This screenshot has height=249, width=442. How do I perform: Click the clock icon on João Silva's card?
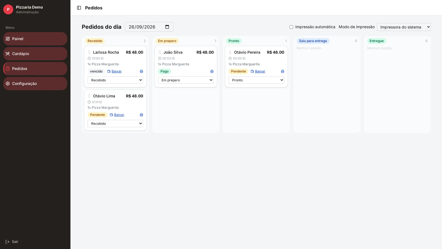tap(160, 58)
